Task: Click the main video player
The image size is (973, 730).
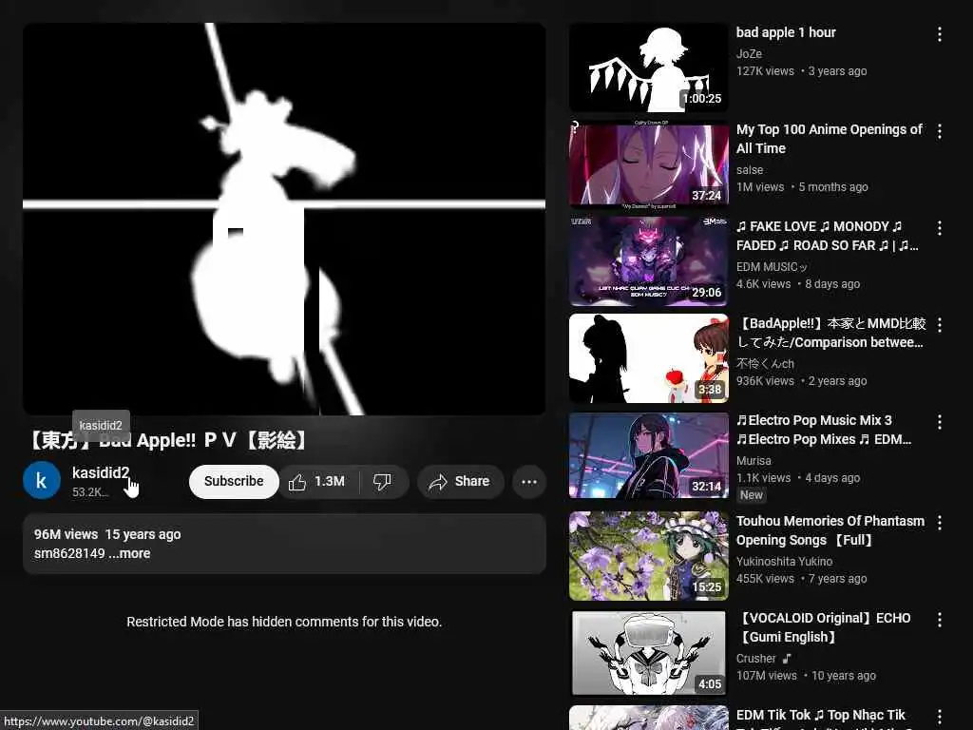Action: pos(284,219)
